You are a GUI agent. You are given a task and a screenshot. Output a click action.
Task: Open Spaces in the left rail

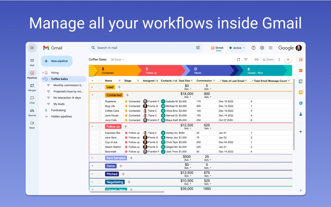click(x=32, y=112)
